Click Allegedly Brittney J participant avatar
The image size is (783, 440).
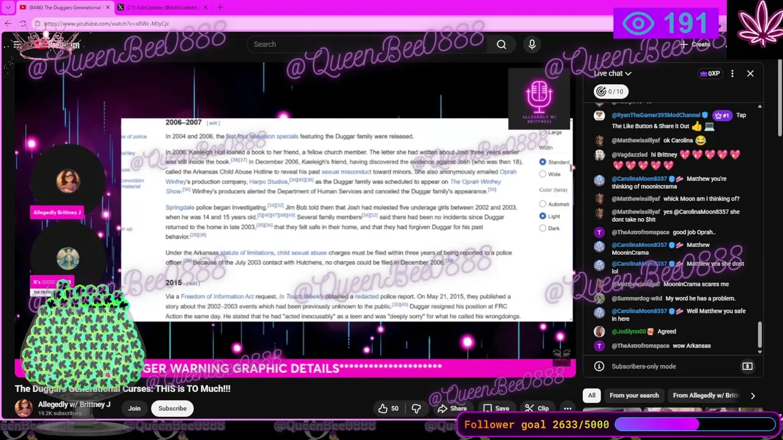point(68,180)
